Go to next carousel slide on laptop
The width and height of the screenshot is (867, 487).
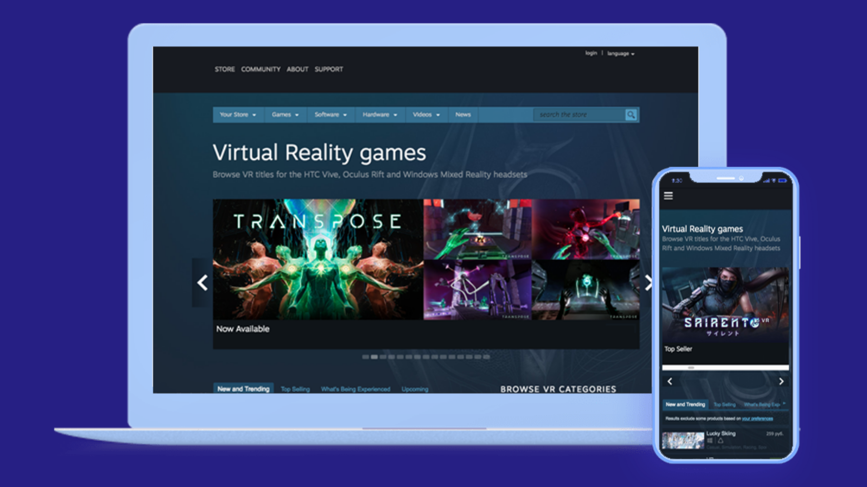coord(648,283)
